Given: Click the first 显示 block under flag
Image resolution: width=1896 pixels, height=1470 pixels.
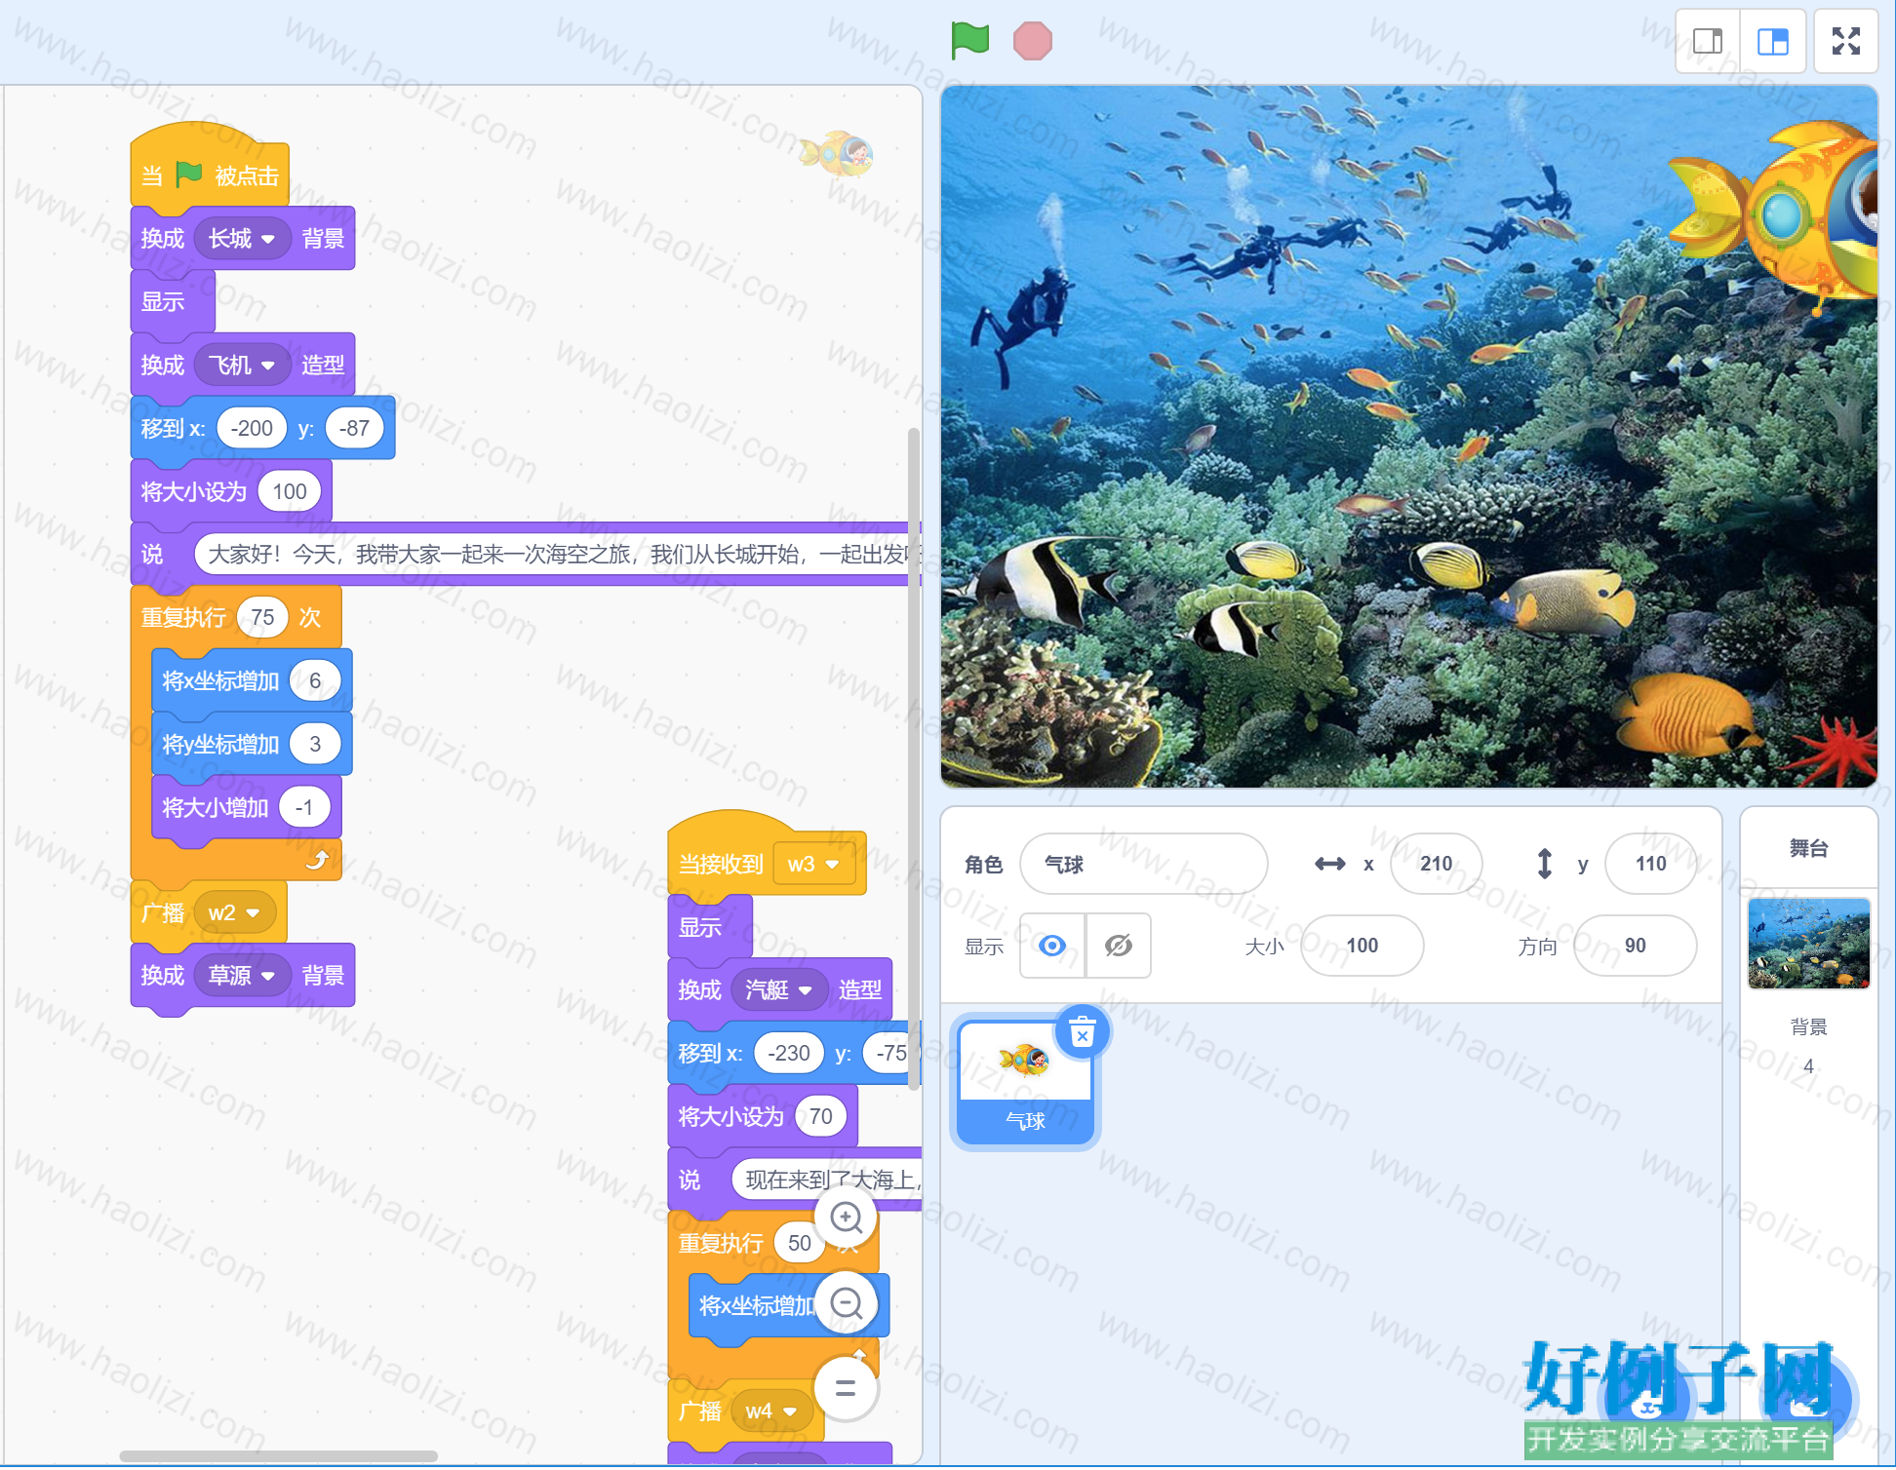Looking at the screenshot, I should [x=173, y=302].
